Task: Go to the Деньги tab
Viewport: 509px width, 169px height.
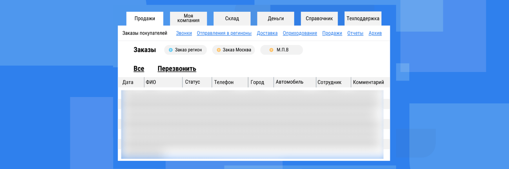Action: click(276, 19)
